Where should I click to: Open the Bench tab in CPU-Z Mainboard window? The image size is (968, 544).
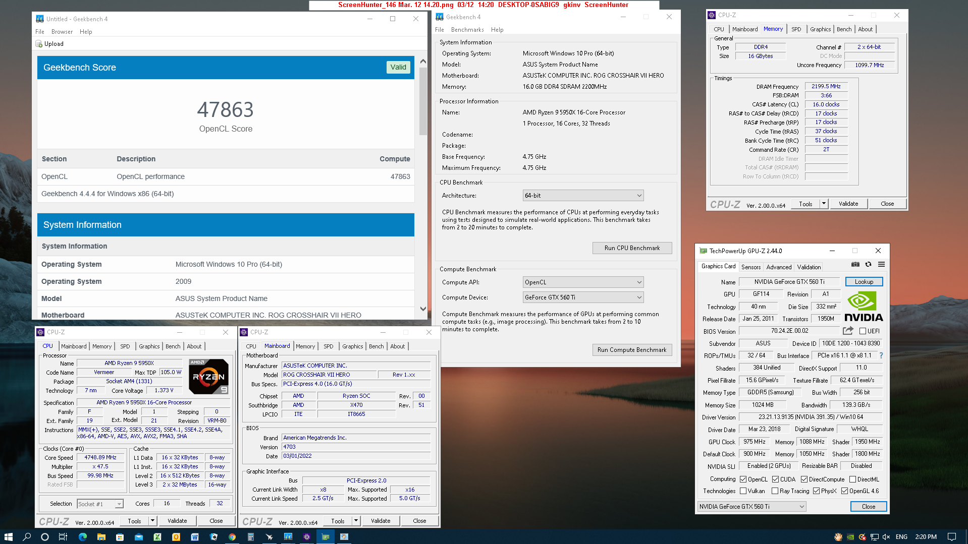pos(376,346)
